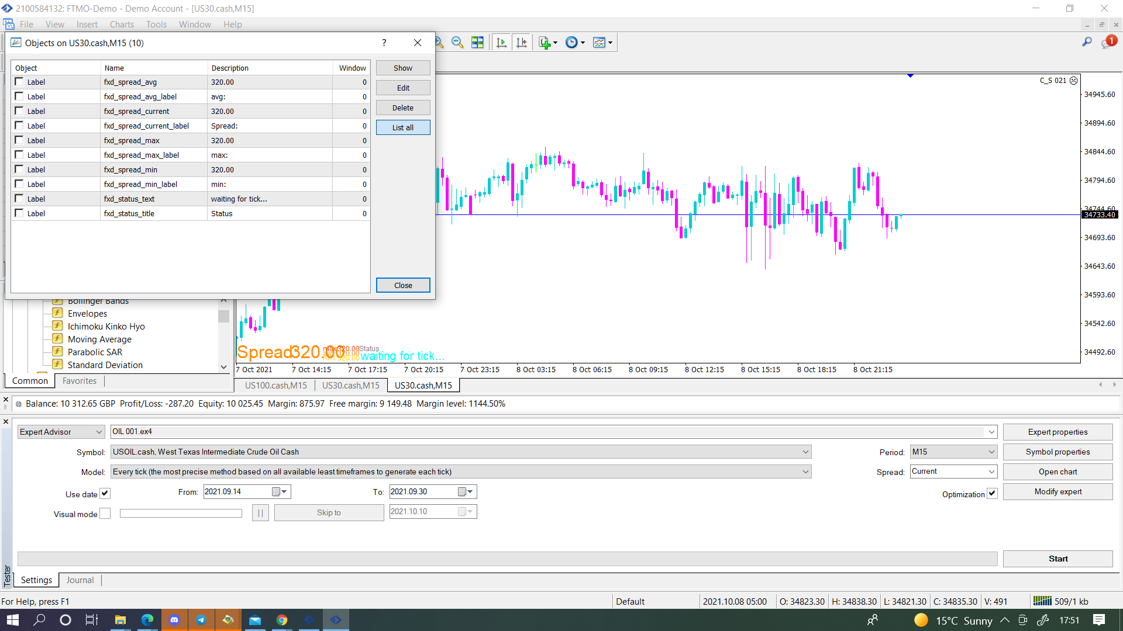The width and height of the screenshot is (1123, 631).
Task: Click the search magnifier icon in the toolbar
Action: point(1087,42)
